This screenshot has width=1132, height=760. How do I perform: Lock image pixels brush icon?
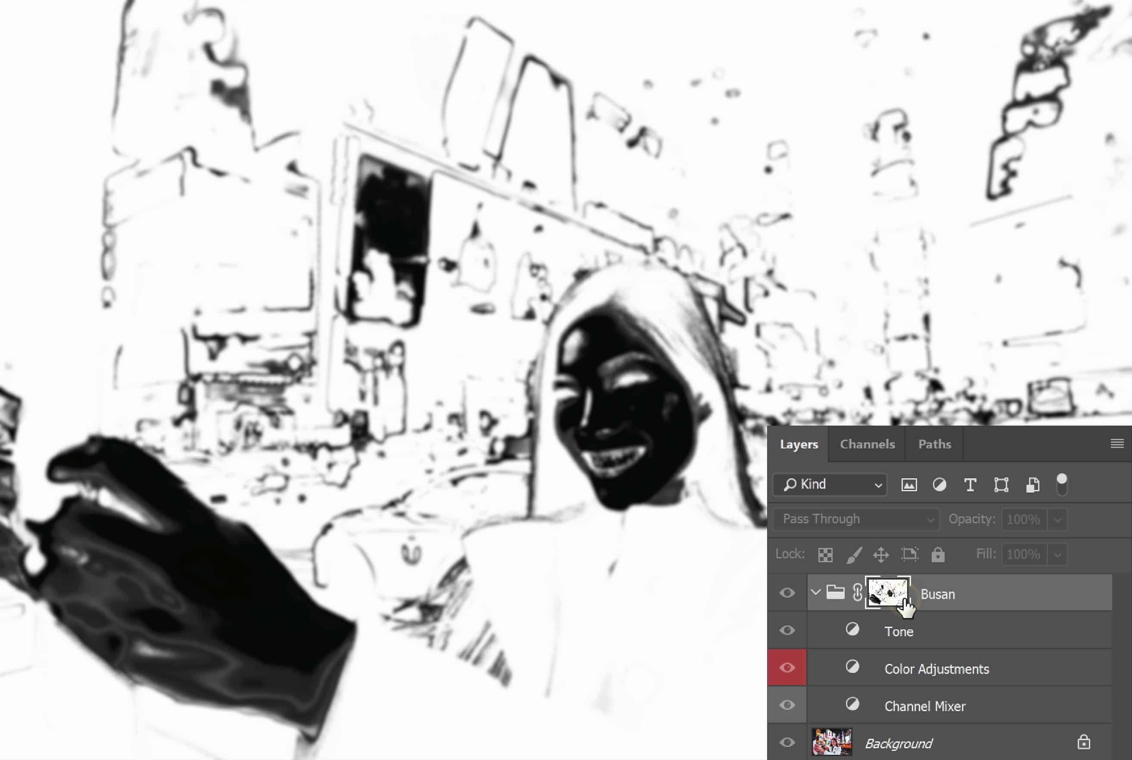tap(854, 554)
